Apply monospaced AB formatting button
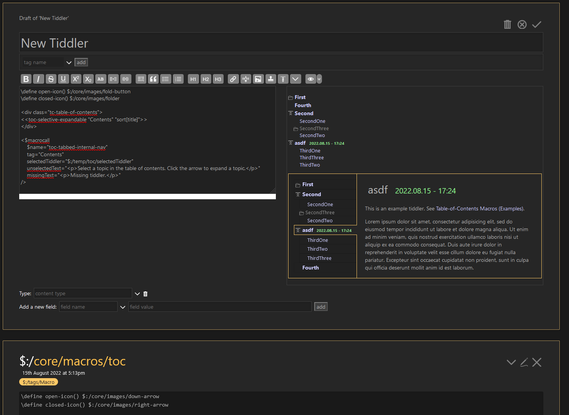The height and width of the screenshot is (415, 569). pos(101,79)
